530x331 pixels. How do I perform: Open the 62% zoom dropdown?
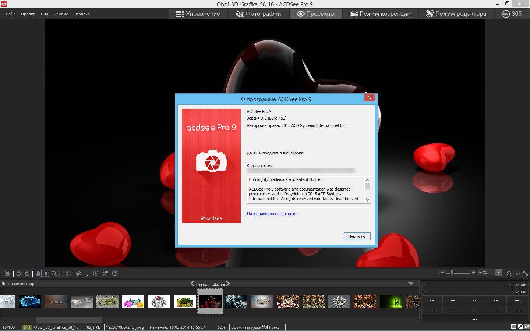(x=498, y=273)
